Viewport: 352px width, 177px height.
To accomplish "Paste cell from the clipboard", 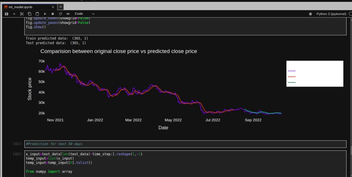I will (37, 14).
